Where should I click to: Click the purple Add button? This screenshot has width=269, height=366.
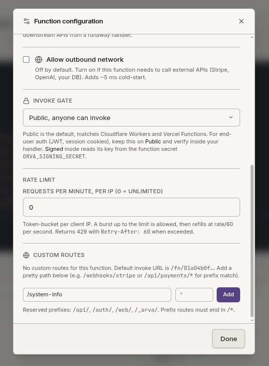228,295
